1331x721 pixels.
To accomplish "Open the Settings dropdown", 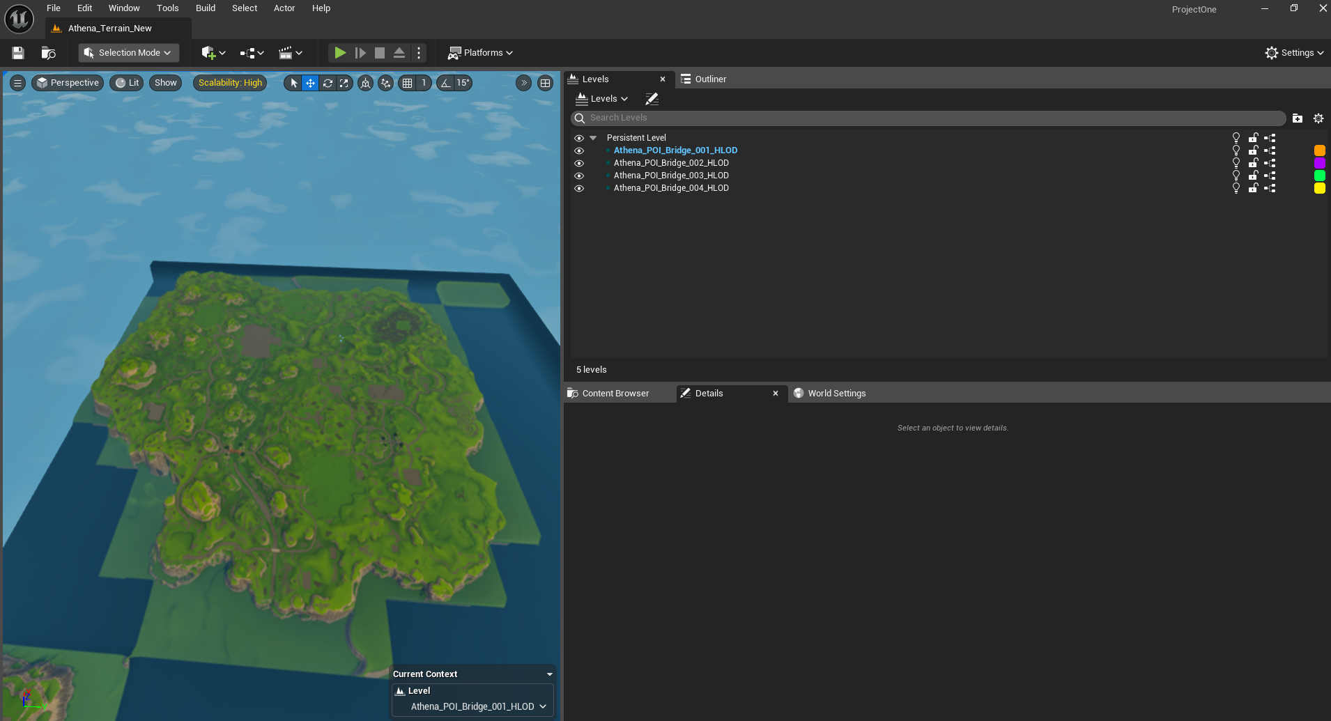I will (x=1294, y=52).
